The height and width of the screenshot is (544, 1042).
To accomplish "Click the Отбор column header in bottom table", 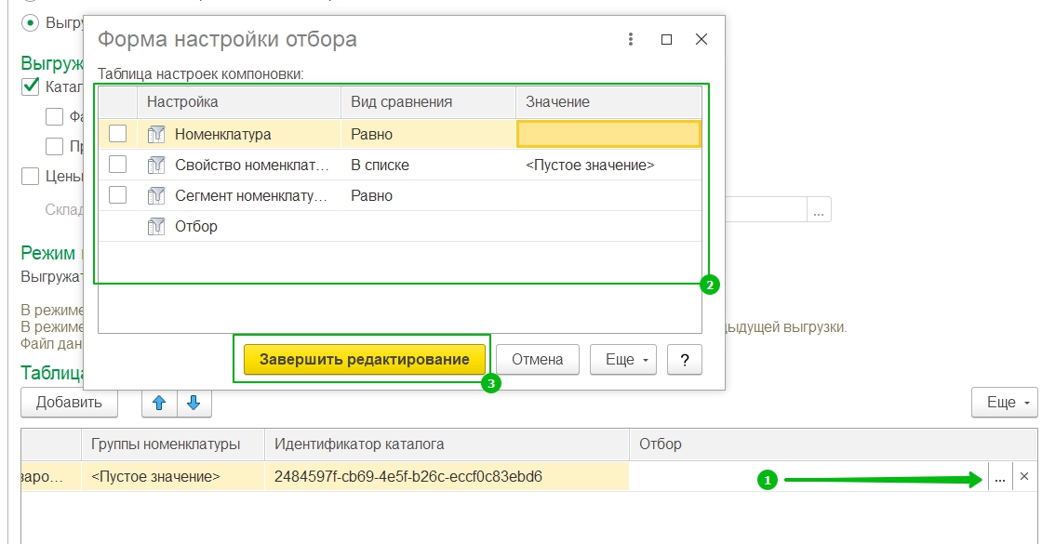I will [x=834, y=444].
